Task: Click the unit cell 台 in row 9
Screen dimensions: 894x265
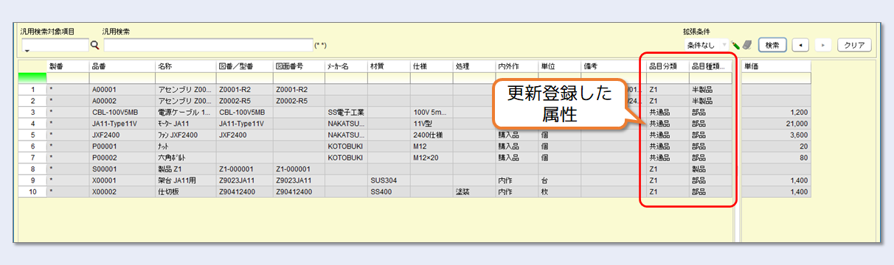Action: (560, 180)
